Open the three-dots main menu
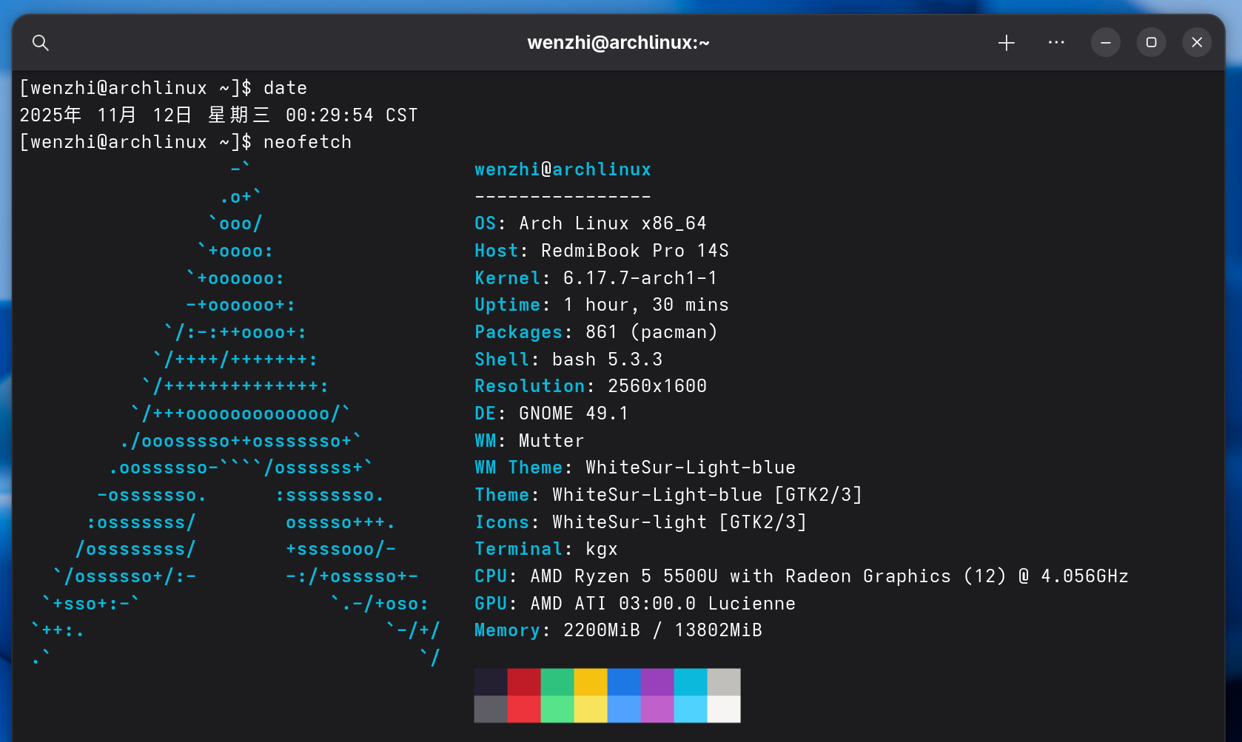 (1056, 43)
